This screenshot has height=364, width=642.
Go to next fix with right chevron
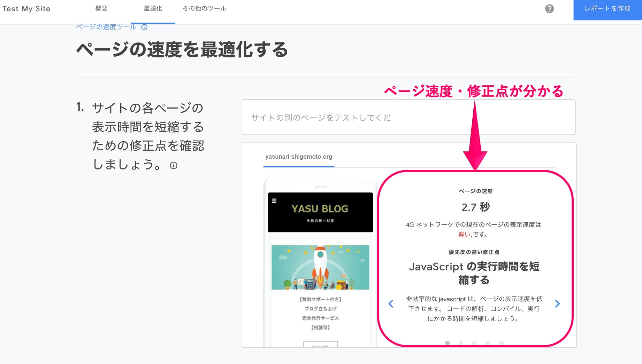[557, 304]
